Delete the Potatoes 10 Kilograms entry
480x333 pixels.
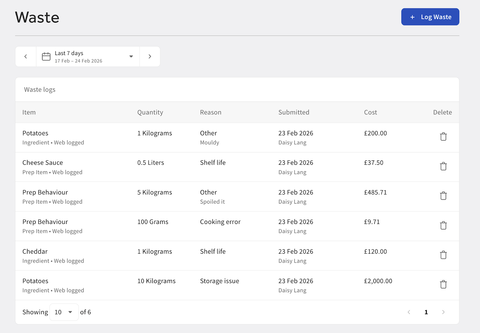[443, 284]
